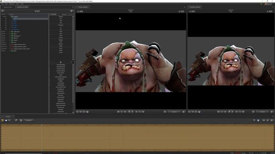
Task: Click the camera icon in secondary viewport
Action: pyautogui.click(x=253, y=112)
